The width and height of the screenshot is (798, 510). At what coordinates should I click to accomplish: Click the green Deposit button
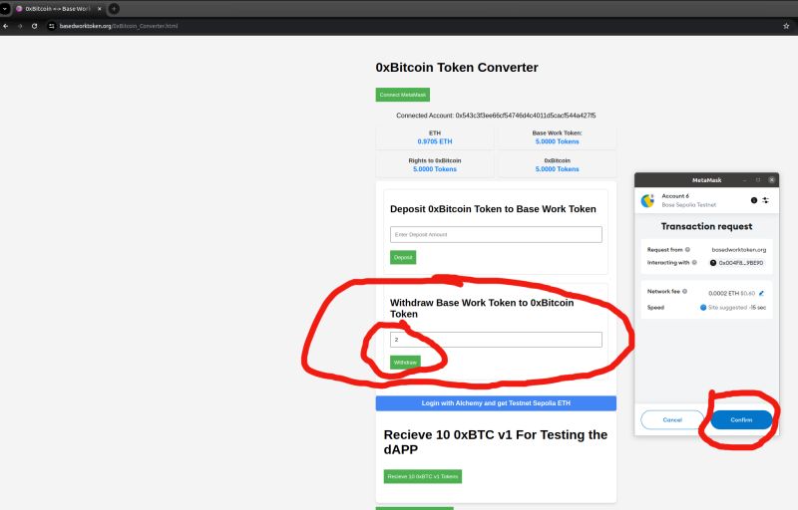(403, 258)
